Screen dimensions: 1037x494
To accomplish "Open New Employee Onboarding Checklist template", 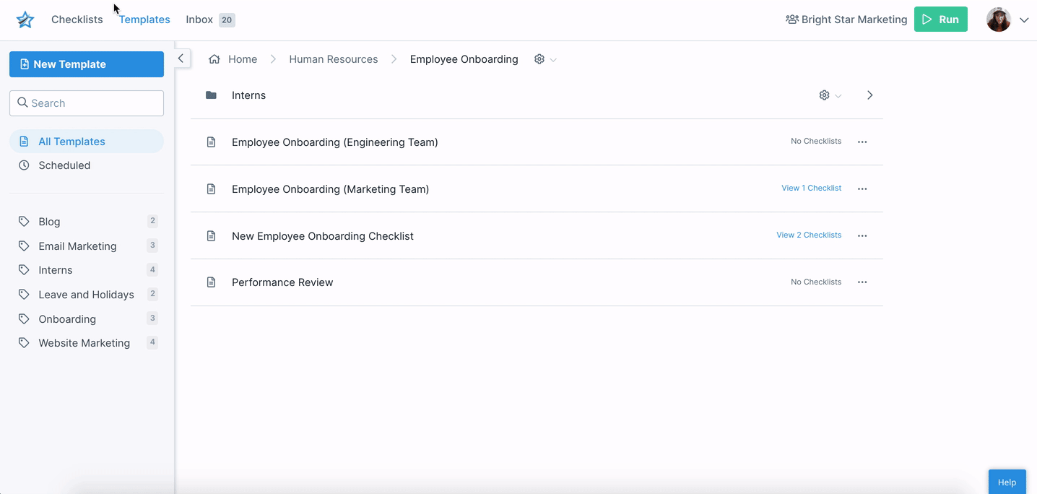I will pos(323,236).
